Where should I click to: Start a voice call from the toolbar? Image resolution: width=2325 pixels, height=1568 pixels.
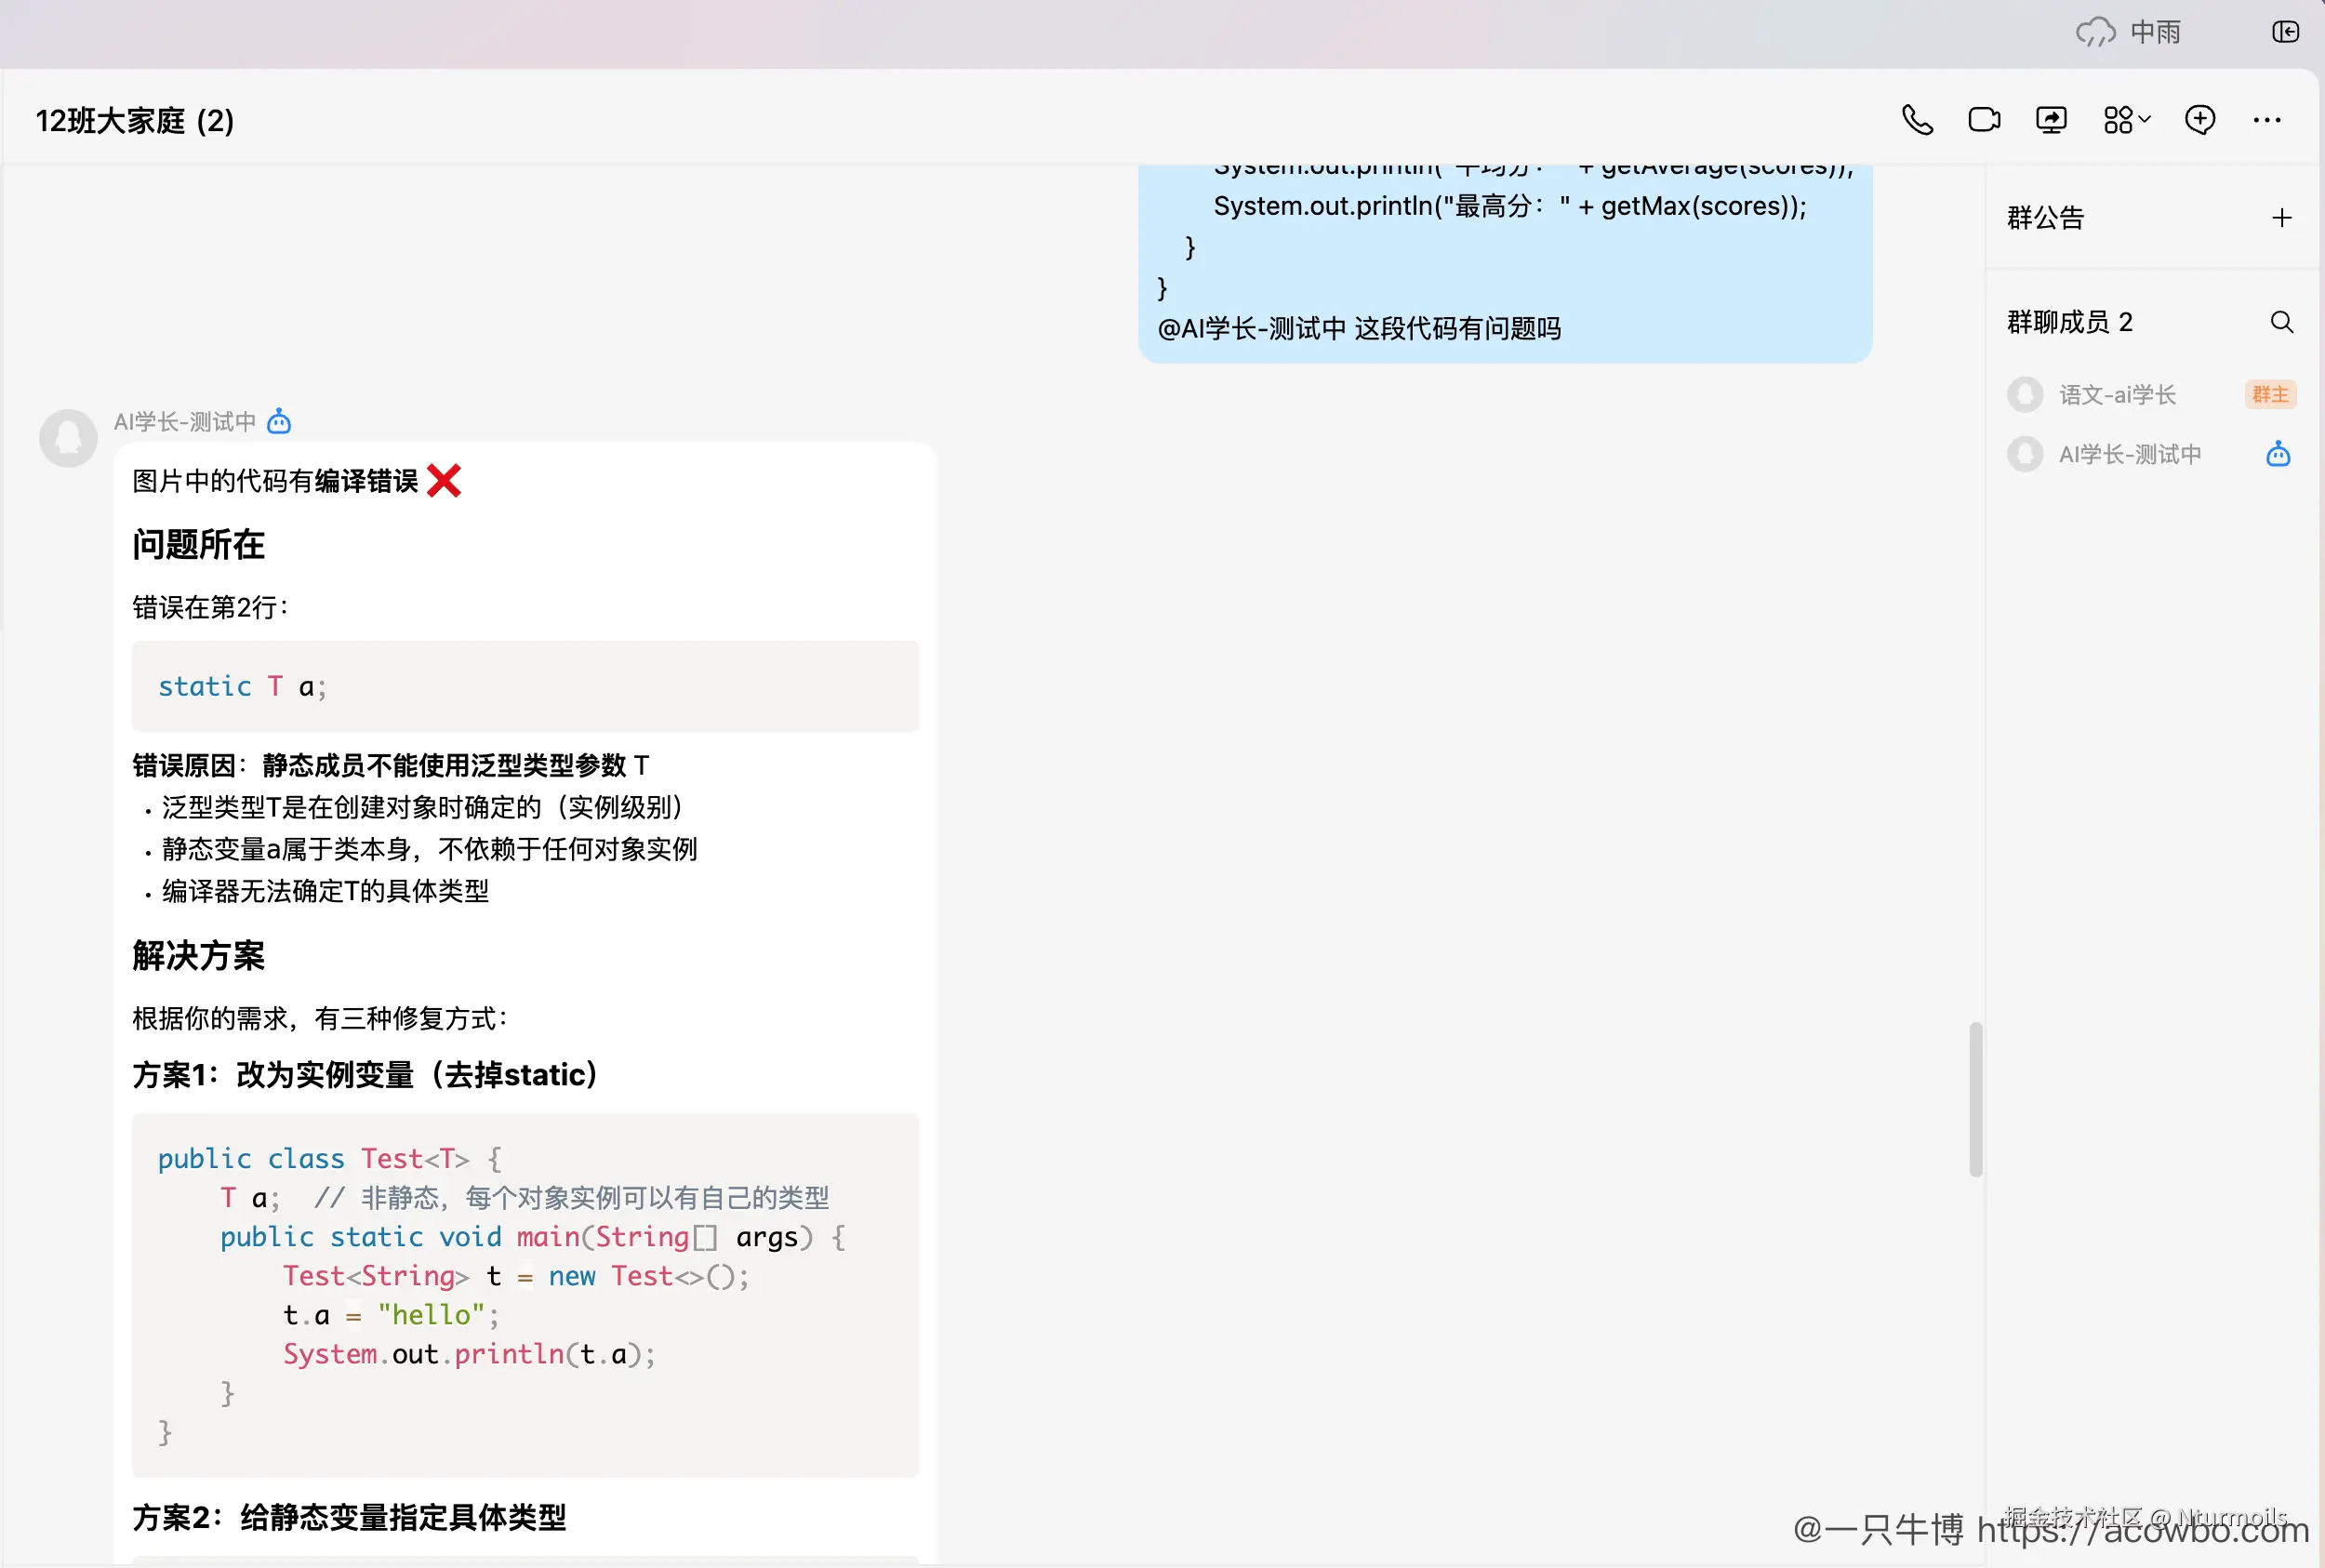pos(1917,119)
